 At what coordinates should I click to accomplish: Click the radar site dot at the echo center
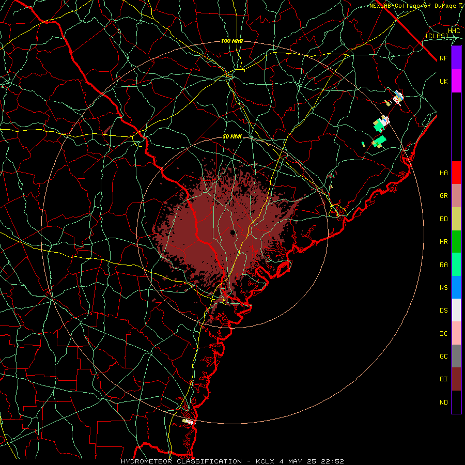(233, 232)
